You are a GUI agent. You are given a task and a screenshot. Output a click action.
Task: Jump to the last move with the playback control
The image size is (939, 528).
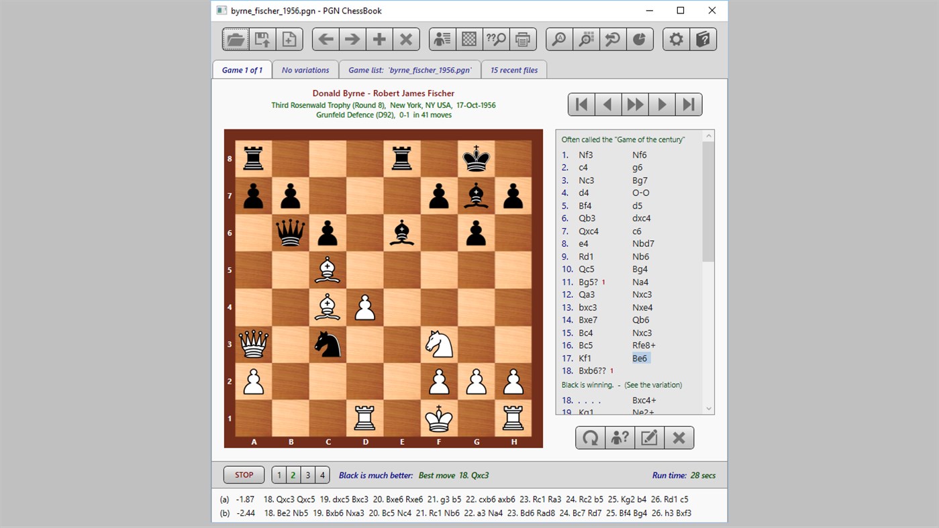(688, 104)
